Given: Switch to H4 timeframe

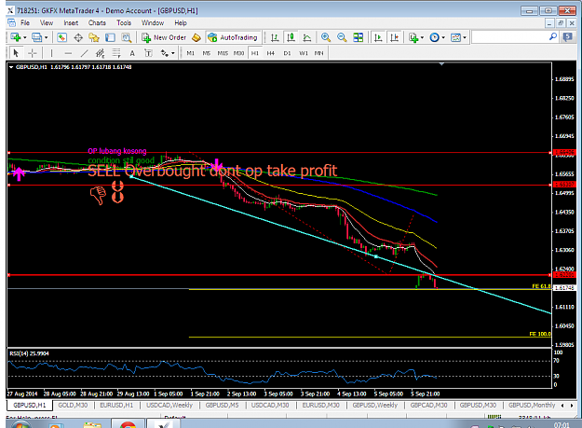Looking at the screenshot, I should coord(271,53).
